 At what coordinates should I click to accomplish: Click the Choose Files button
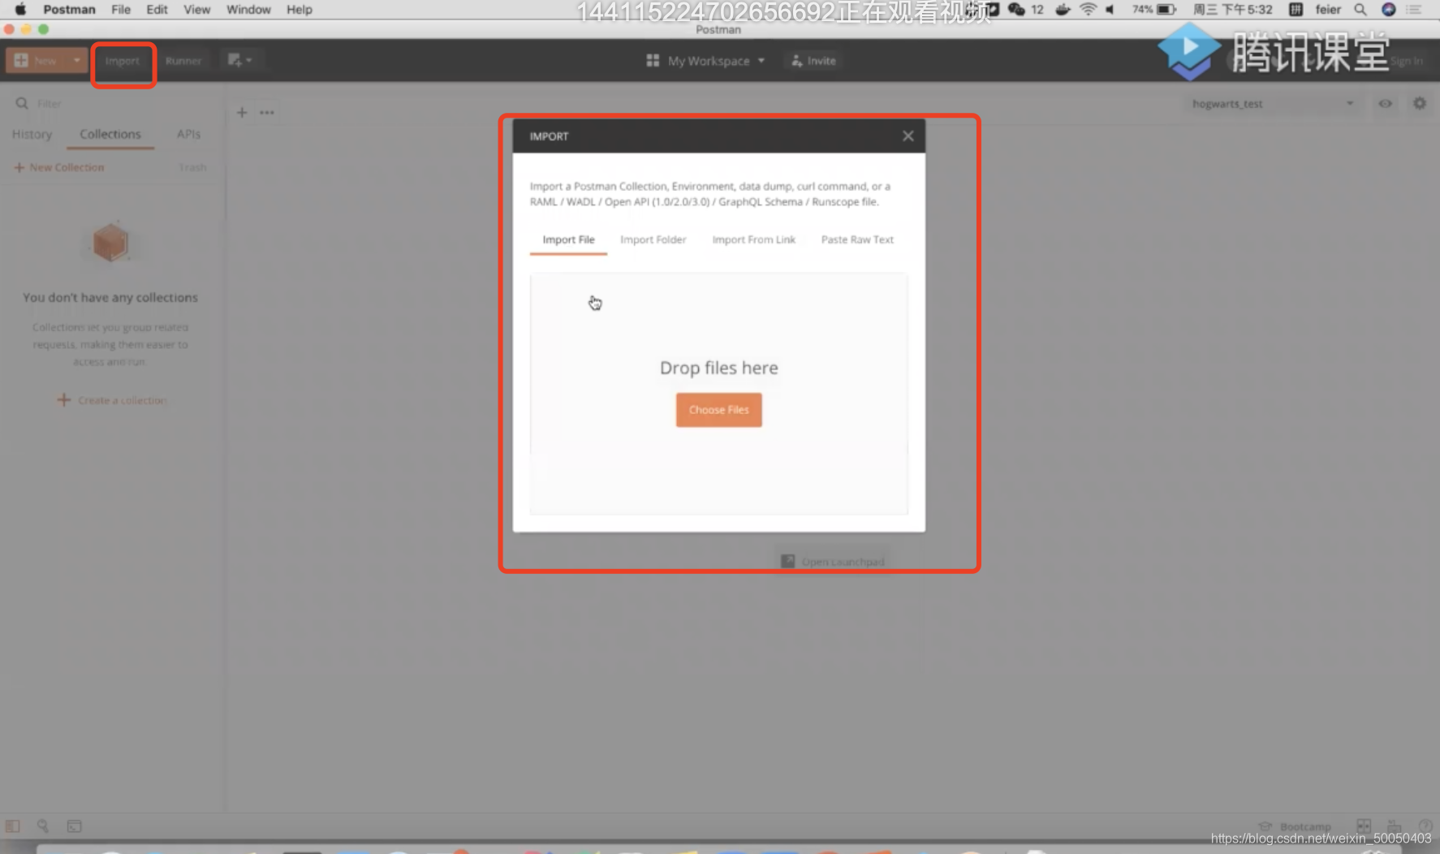point(719,410)
